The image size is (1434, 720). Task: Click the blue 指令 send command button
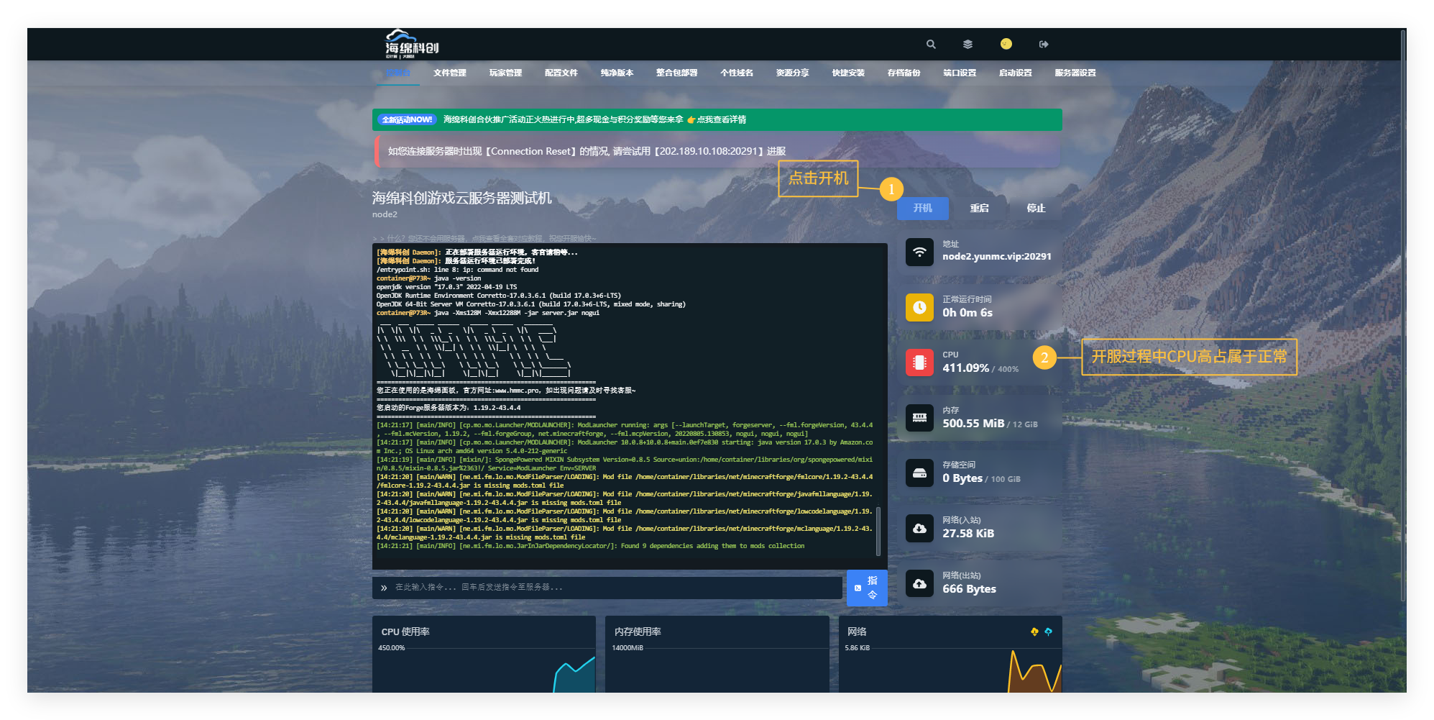pos(866,588)
